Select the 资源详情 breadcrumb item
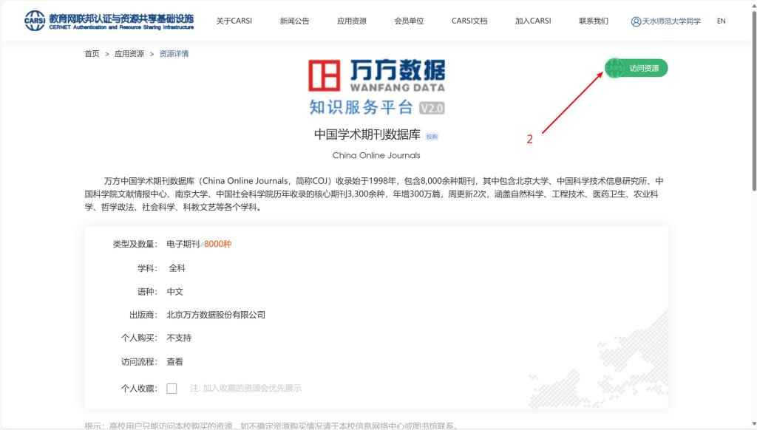757x430 pixels. (x=174, y=54)
